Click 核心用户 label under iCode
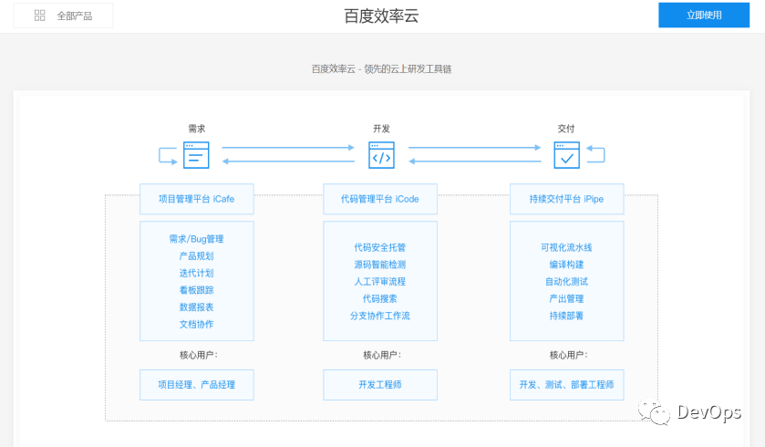 pos(382,355)
